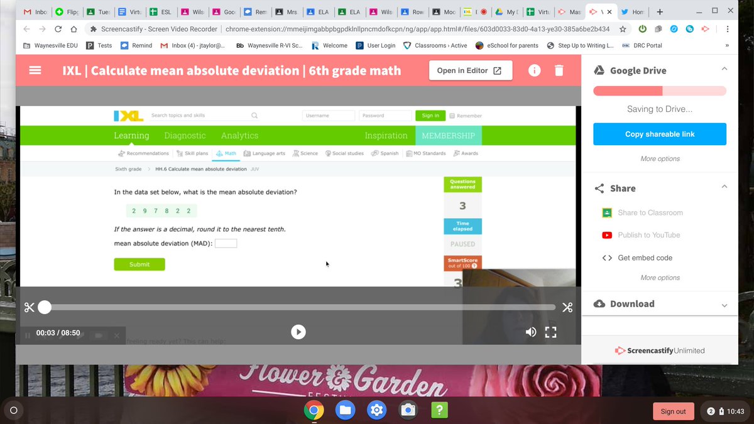This screenshot has width=754, height=424.
Task: Click the Share icon in panel
Action: (x=599, y=188)
